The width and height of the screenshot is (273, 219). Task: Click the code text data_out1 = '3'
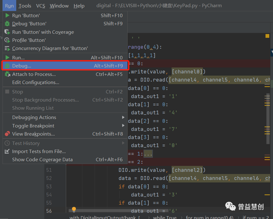[154, 195]
